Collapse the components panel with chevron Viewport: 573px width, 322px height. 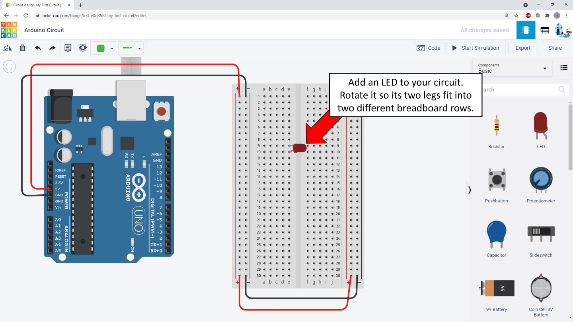tap(470, 190)
